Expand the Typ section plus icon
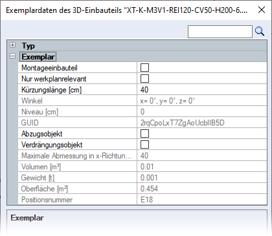The width and height of the screenshot is (272, 236). click(13, 45)
